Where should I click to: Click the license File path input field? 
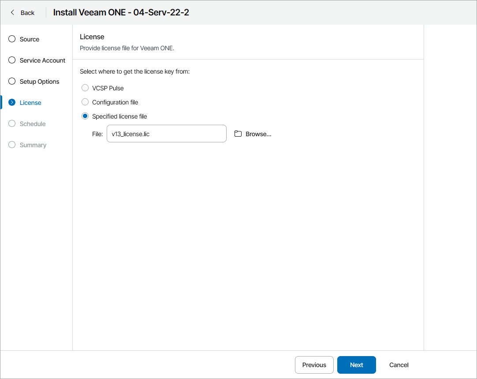(166, 134)
